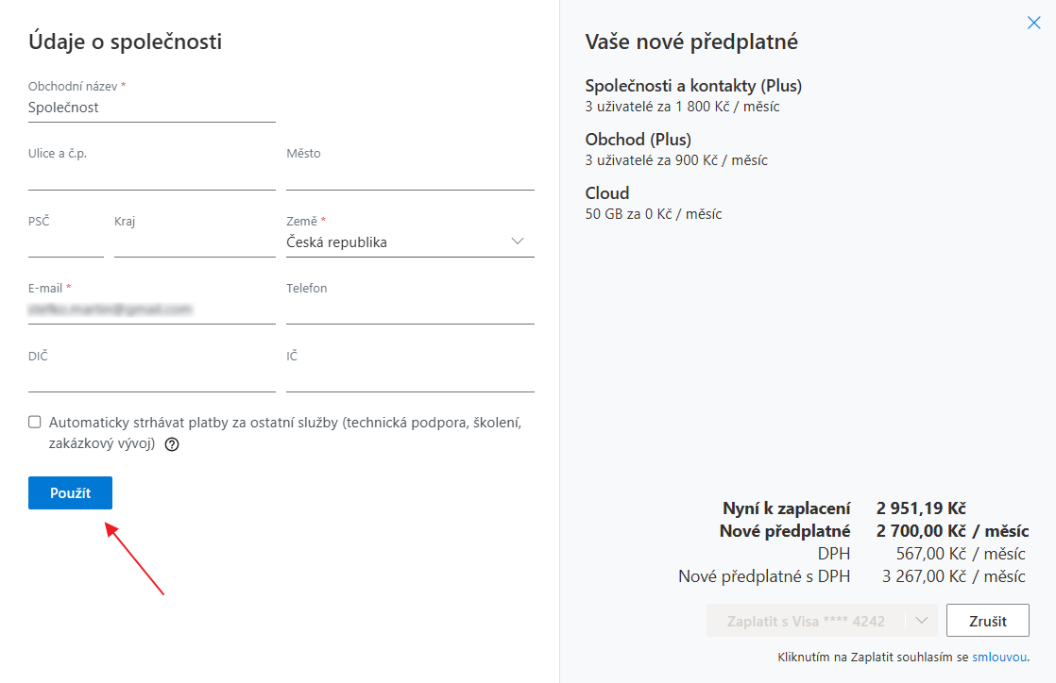Click the Společnosti a kontakty (Plus) heading
Viewport: 1056px width, 683px height.
coord(693,86)
